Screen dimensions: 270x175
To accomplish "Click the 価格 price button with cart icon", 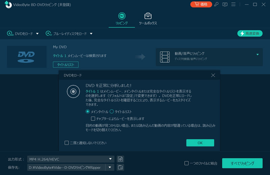I will 201,4.
